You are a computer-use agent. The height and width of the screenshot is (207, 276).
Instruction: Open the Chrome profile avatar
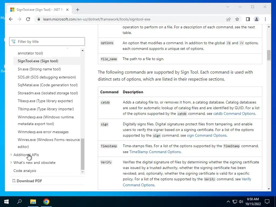tap(257, 19)
